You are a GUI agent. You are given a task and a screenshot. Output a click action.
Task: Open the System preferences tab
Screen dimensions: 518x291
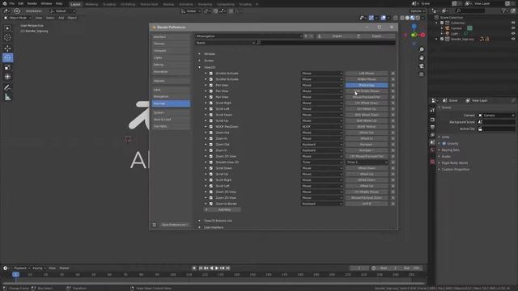point(171,112)
